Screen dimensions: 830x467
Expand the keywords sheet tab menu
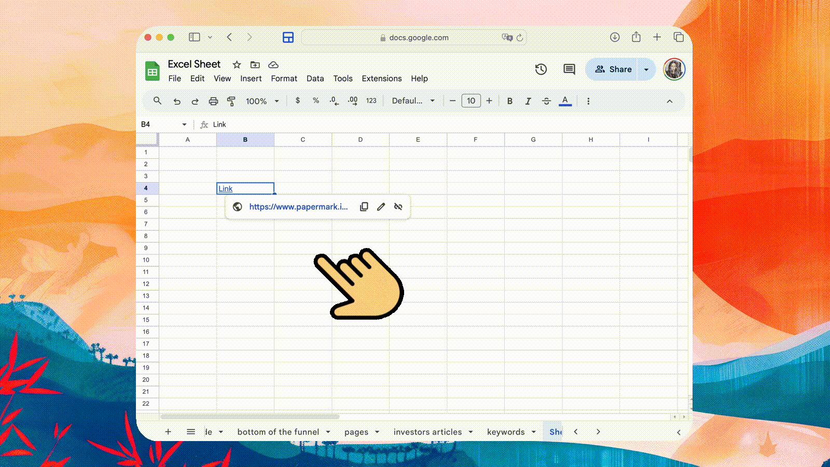[534, 432]
